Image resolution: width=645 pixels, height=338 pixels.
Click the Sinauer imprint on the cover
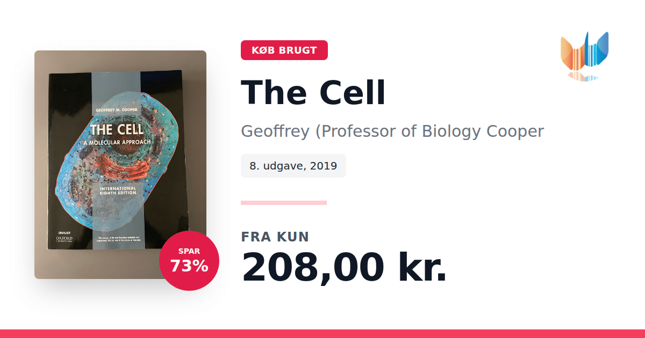click(64, 232)
